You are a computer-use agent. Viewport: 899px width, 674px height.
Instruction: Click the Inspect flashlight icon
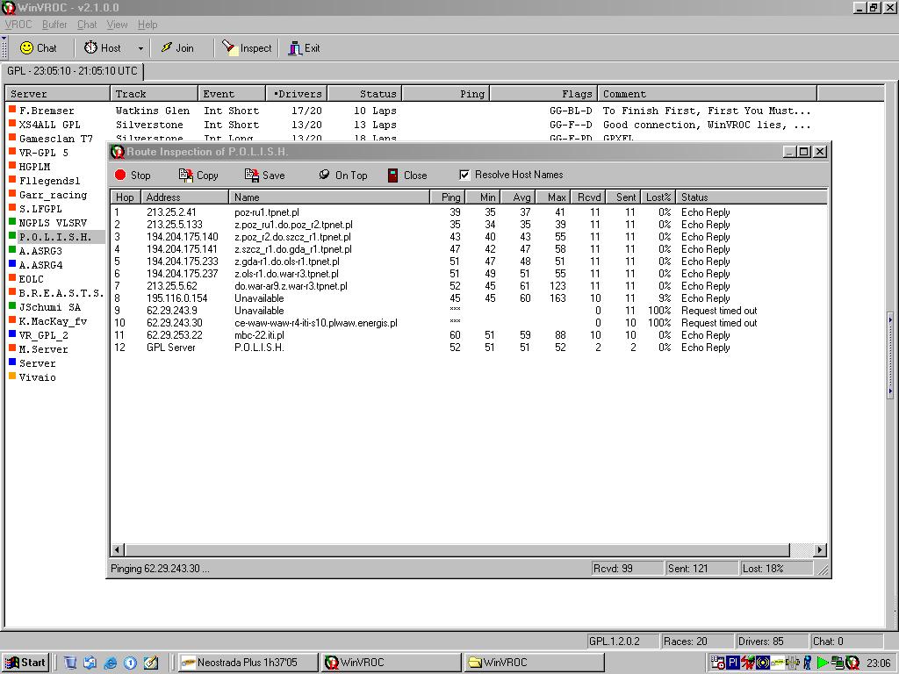click(230, 48)
